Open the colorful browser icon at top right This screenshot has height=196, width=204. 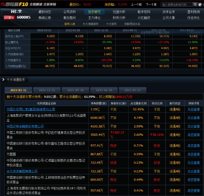tap(200, 4)
